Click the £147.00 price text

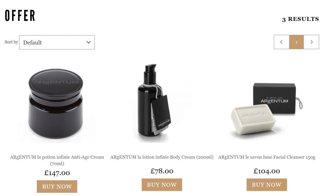57,173
